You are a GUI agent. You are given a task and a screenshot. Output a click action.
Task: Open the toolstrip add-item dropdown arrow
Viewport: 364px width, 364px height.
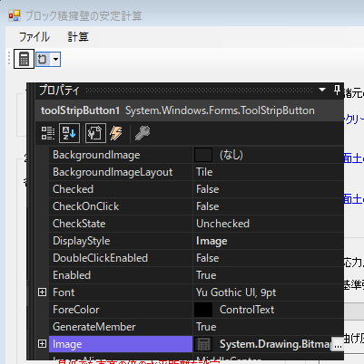pos(55,59)
